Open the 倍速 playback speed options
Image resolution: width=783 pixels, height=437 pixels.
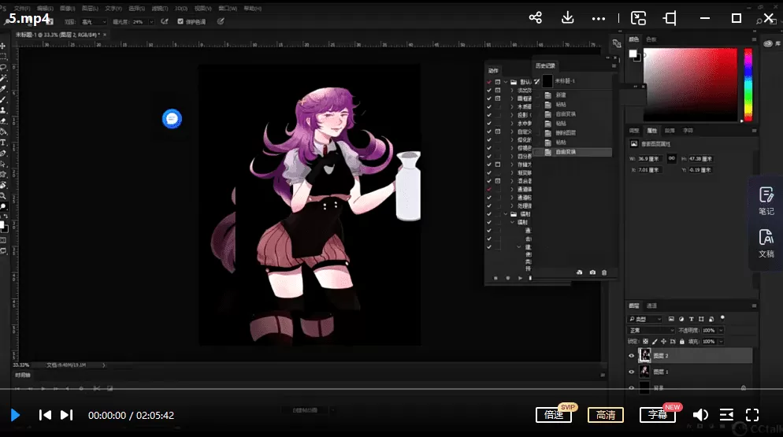[554, 415]
